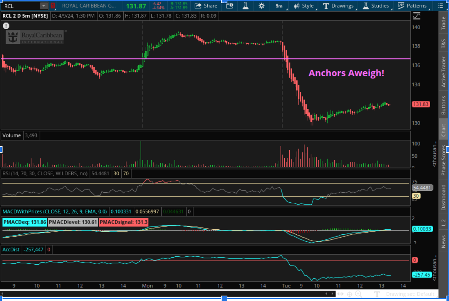This screenshot has width=449, height=301.
Task: Click the RSI 54.4481 value bubble
Action: pos(422,188)
